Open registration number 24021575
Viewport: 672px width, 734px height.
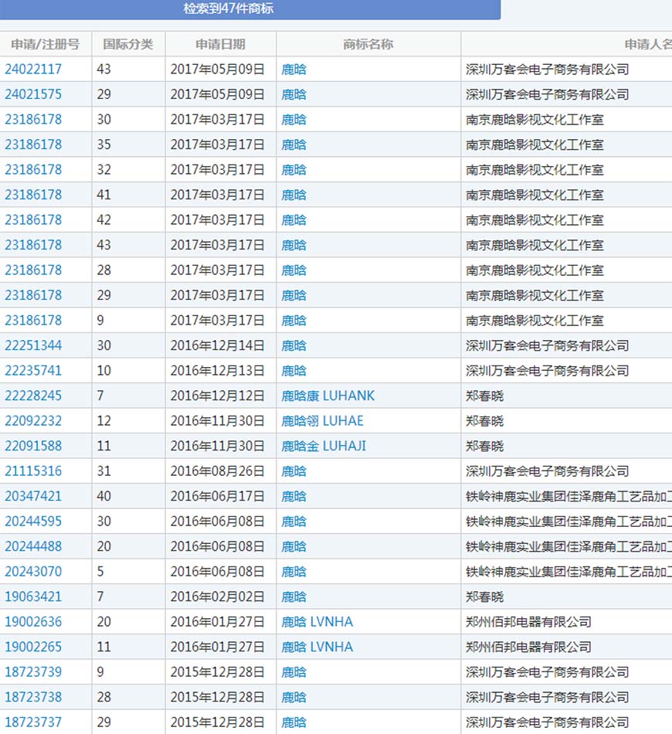33,94
